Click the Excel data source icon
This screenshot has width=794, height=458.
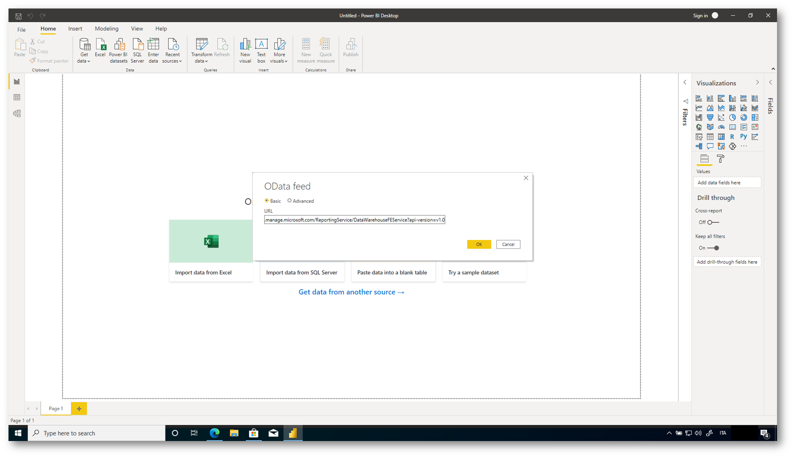[x=100, y=48]
